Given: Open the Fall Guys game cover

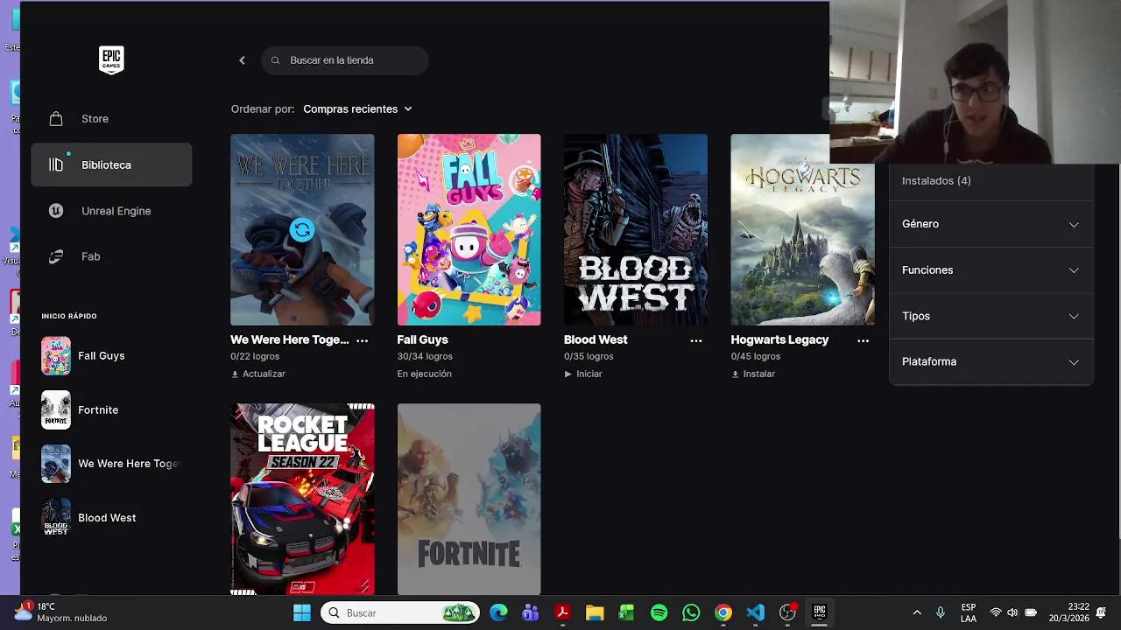Looking at the screenshot, I should click(469, 229).
